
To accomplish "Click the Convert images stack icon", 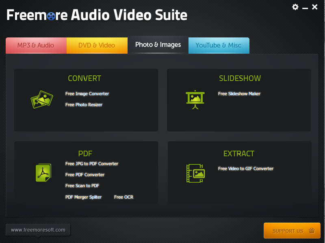I will click(42, 99).
